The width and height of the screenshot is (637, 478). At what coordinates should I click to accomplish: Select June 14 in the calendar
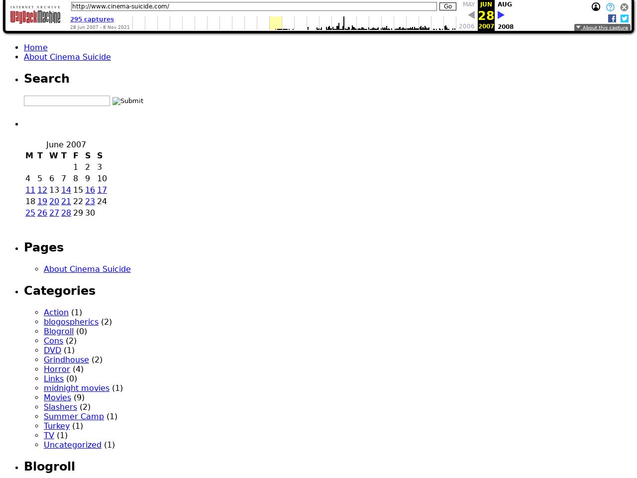point(66,190)
